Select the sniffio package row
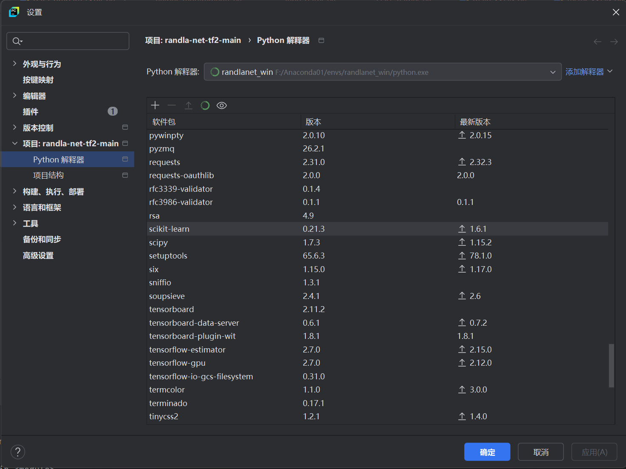Viewport: 626px width, 469px height. click(378, 282)
